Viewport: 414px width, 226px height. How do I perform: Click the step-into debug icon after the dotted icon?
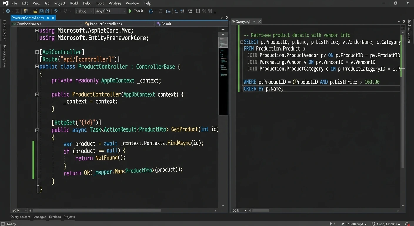(x=168, y=11)
